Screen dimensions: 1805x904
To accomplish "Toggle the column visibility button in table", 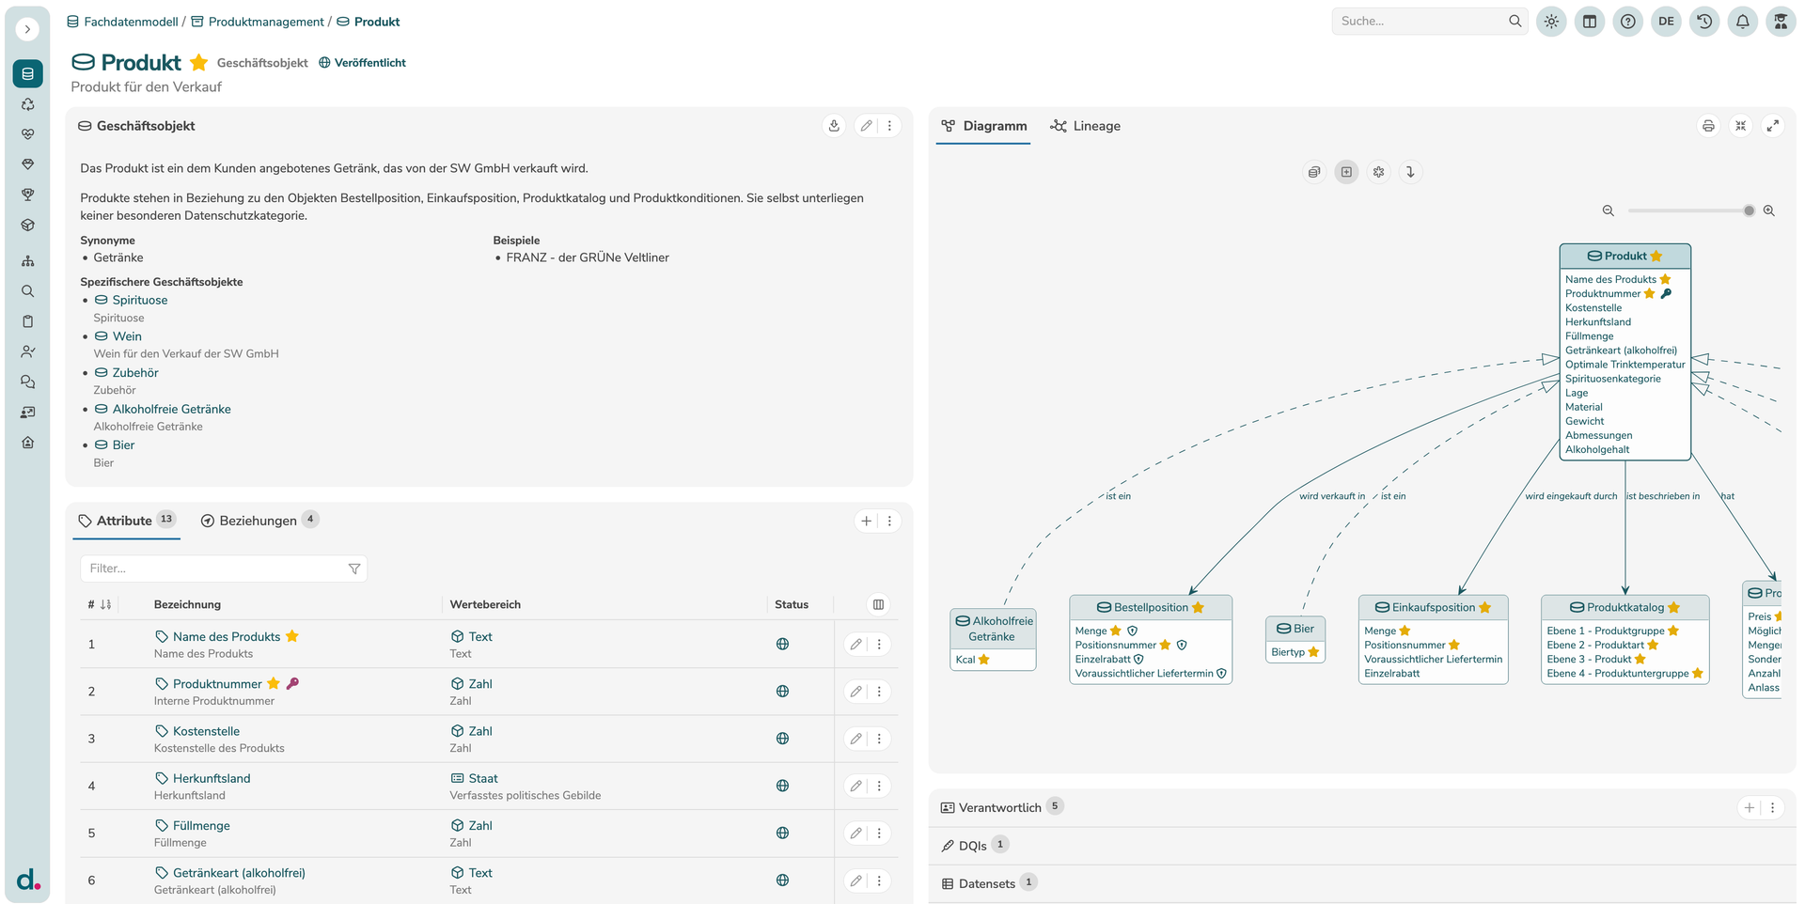I will coord(878,604).
